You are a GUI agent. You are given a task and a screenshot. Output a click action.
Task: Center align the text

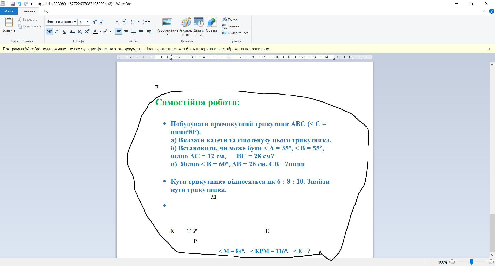tap(126, 32)
